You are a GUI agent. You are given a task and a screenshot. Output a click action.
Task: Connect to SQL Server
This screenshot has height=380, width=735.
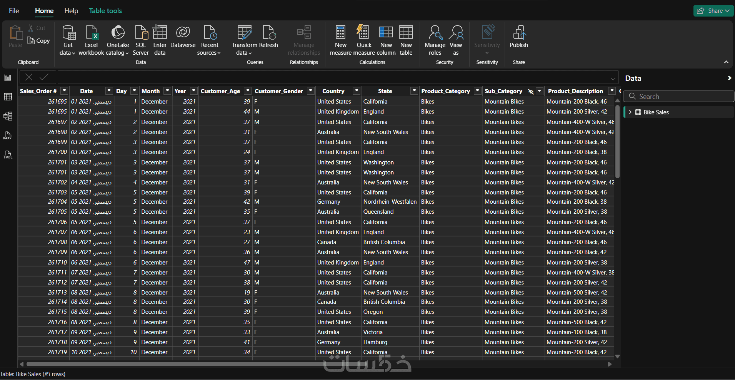[141, 40]
